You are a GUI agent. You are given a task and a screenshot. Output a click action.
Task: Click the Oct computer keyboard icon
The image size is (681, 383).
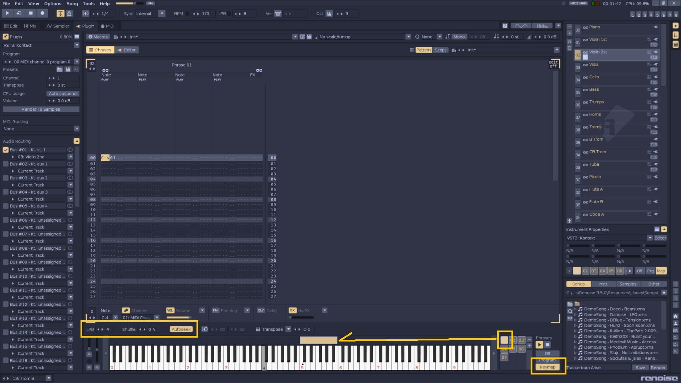(x=329, y=13)
